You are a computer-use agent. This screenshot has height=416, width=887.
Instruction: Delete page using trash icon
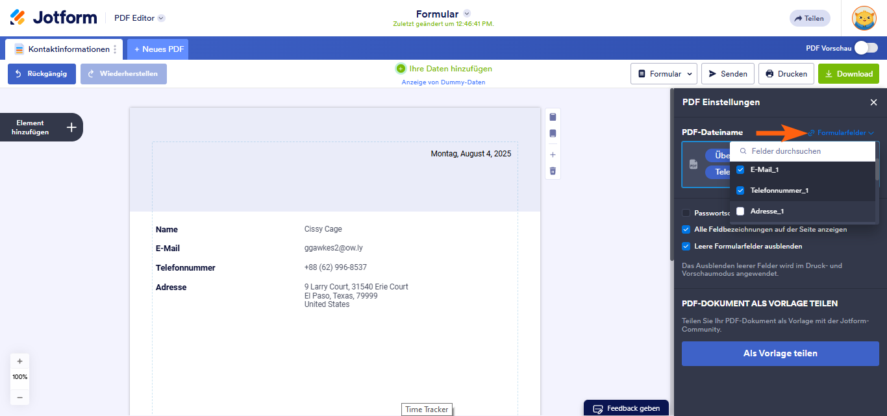553,171
